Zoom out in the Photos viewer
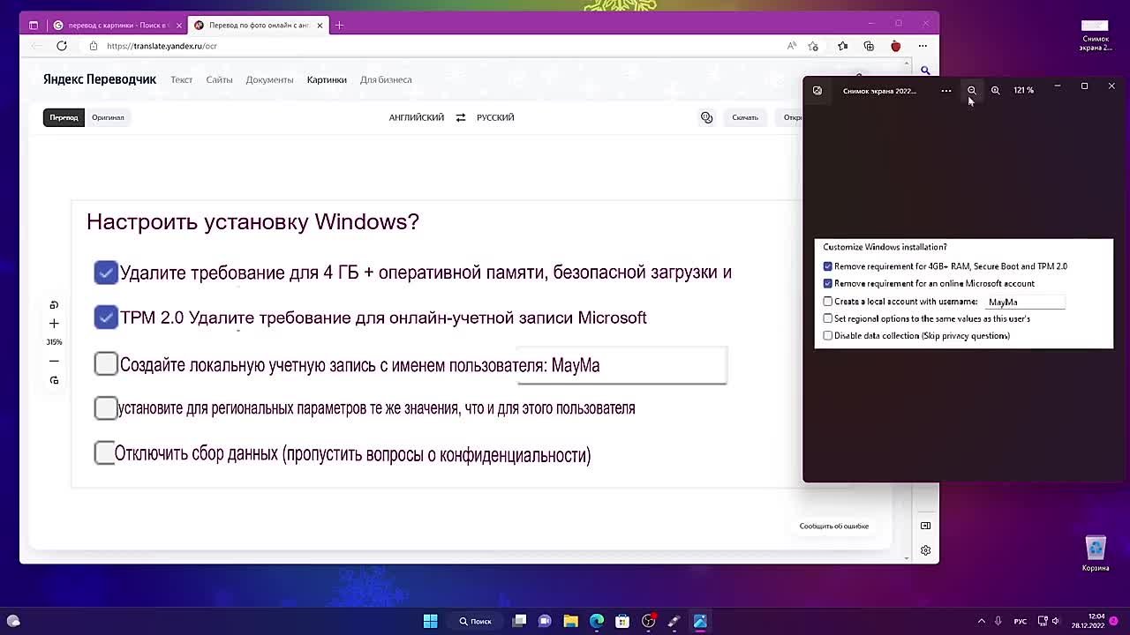Viewport: 1130px width, 635px height. click(x=971, y=90)
